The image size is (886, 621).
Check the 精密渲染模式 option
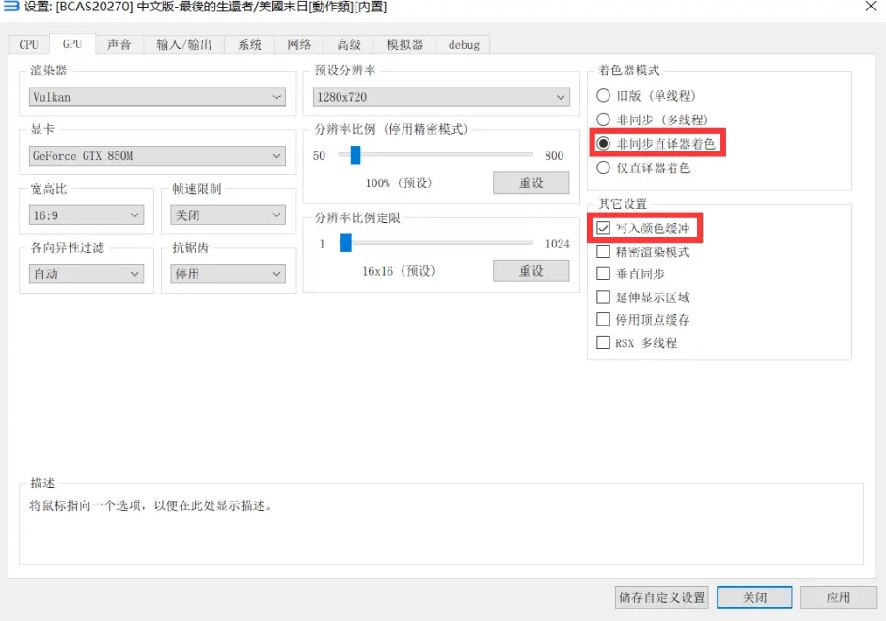[601, 250]
